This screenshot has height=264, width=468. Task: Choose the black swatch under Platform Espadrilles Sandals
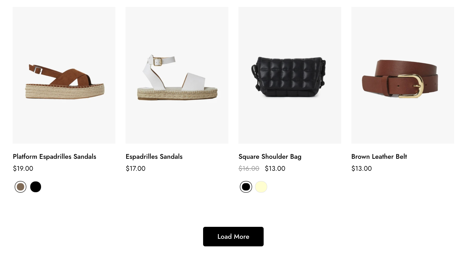(x=36, y=187)
